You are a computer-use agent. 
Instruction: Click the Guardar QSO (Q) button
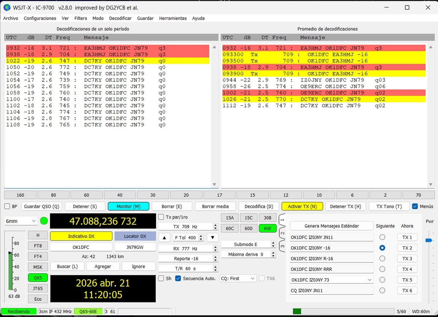coord(41,206)
